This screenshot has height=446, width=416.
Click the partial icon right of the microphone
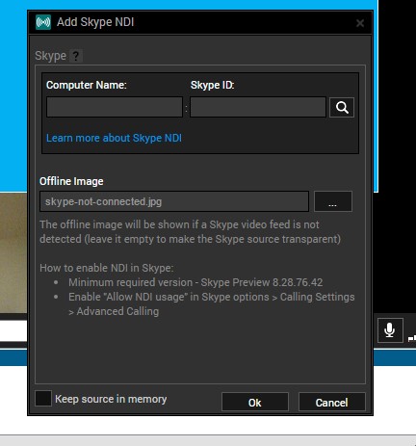point(412,337)
